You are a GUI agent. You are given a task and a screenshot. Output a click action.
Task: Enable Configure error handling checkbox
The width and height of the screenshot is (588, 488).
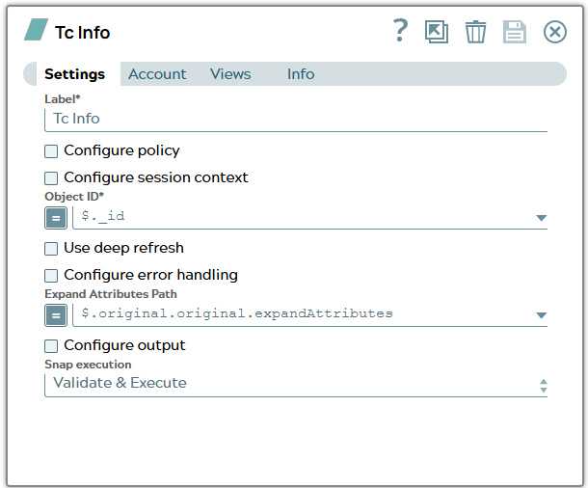pyautogui.click(x=51, y=276)
